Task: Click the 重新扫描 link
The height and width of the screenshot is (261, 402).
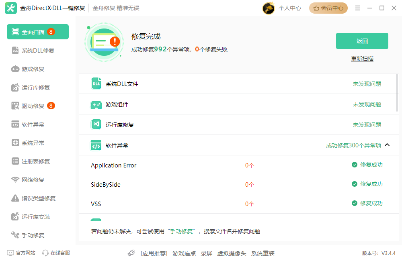Action: pyautogui.click(x=361, y=58)
